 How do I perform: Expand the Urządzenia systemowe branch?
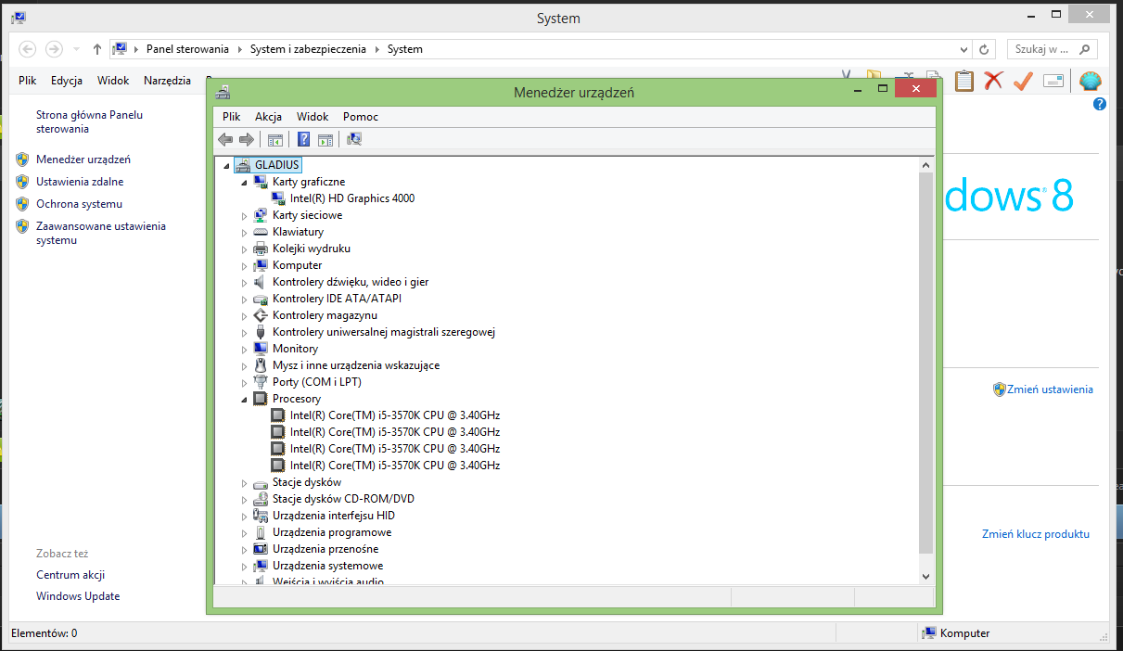[x=245, y=567]
